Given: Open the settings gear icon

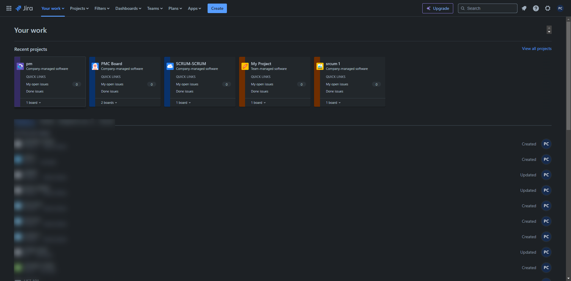Looking at the screenshot, I should pyautogui.click(x=548, y=8).
